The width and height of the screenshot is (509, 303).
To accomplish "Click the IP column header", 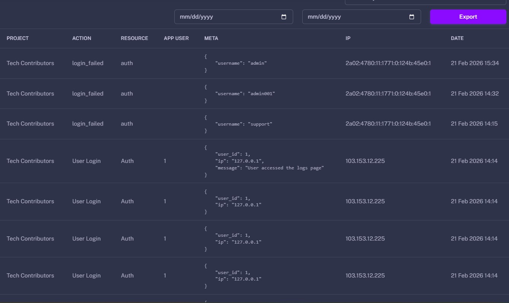I will [x=347, y=38].
